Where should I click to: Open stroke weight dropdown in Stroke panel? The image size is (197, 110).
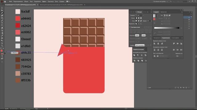[143, 15]
